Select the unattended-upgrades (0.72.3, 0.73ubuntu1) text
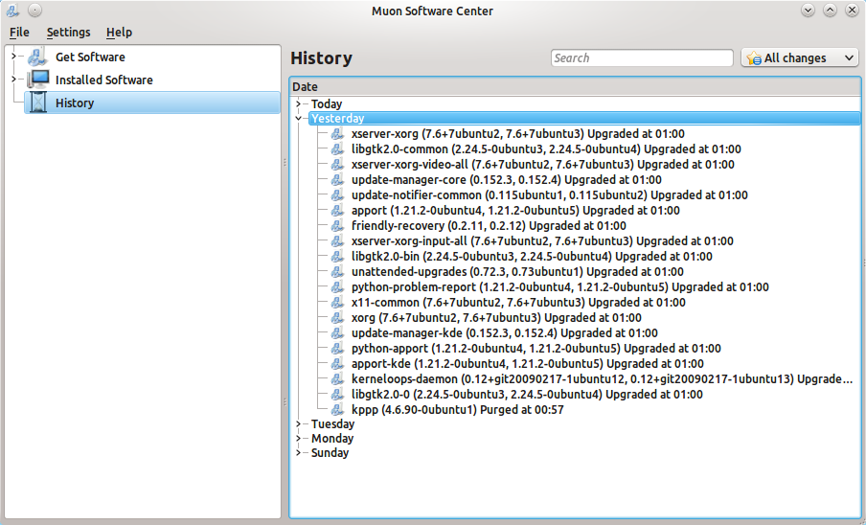The image size is (866, 525). [517, 272]
